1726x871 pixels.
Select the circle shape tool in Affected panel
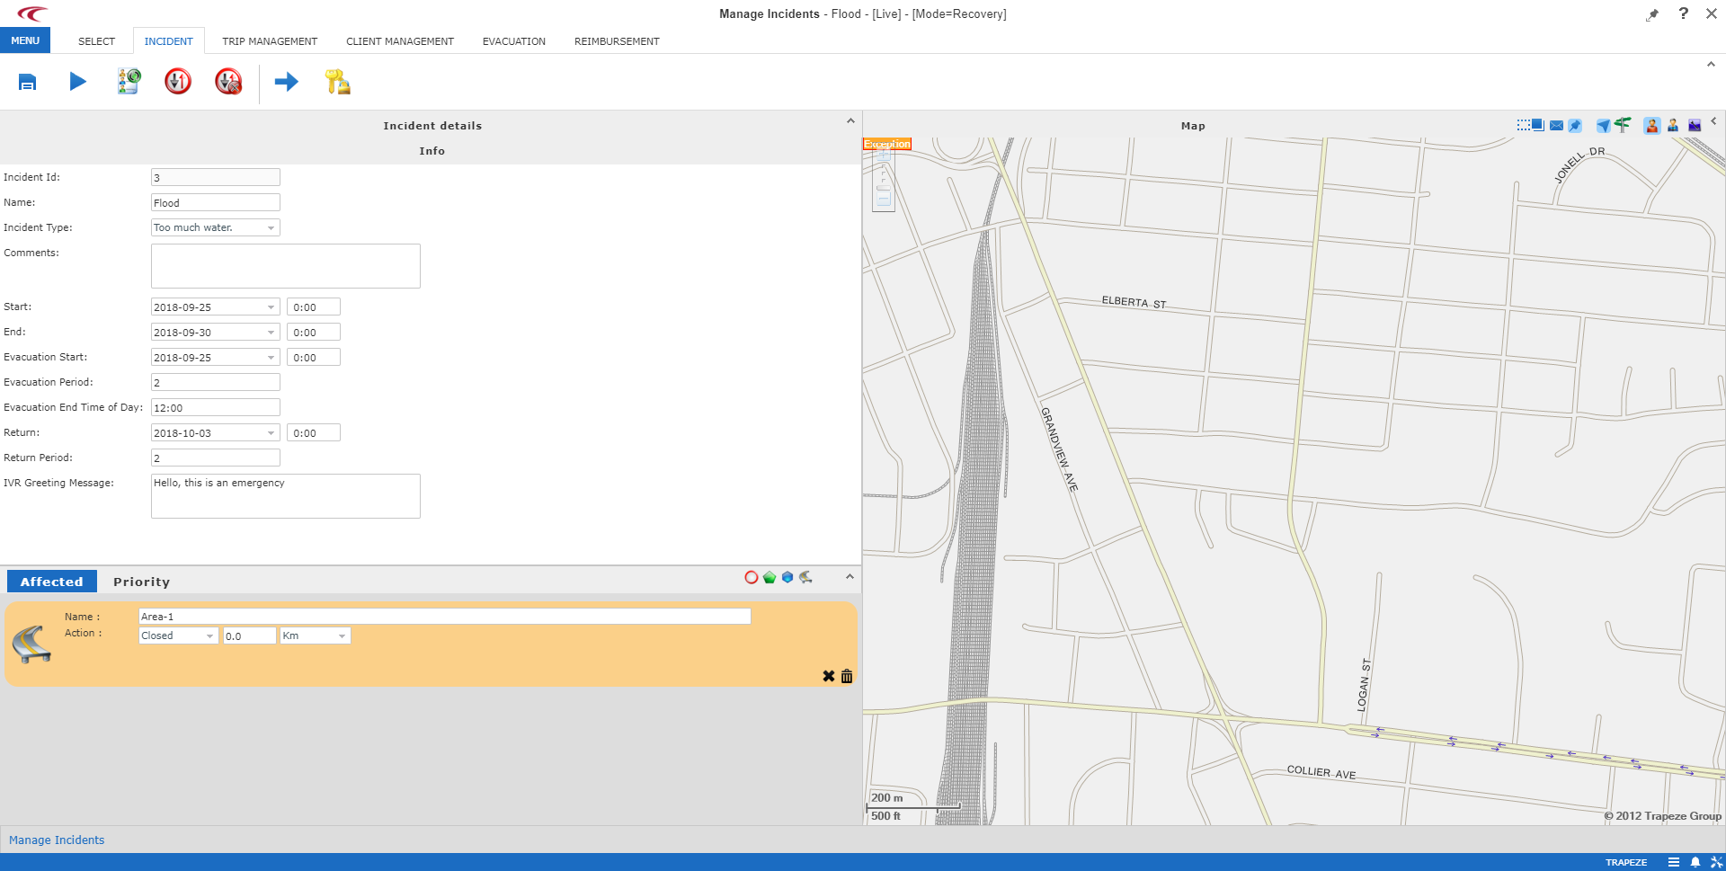click(x=752, y=578)
